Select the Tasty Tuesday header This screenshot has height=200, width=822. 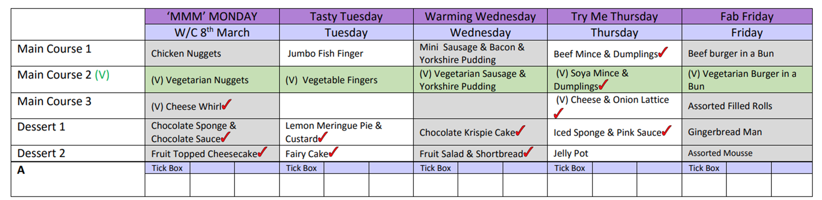pyautogui.click(x=346, y=16)
